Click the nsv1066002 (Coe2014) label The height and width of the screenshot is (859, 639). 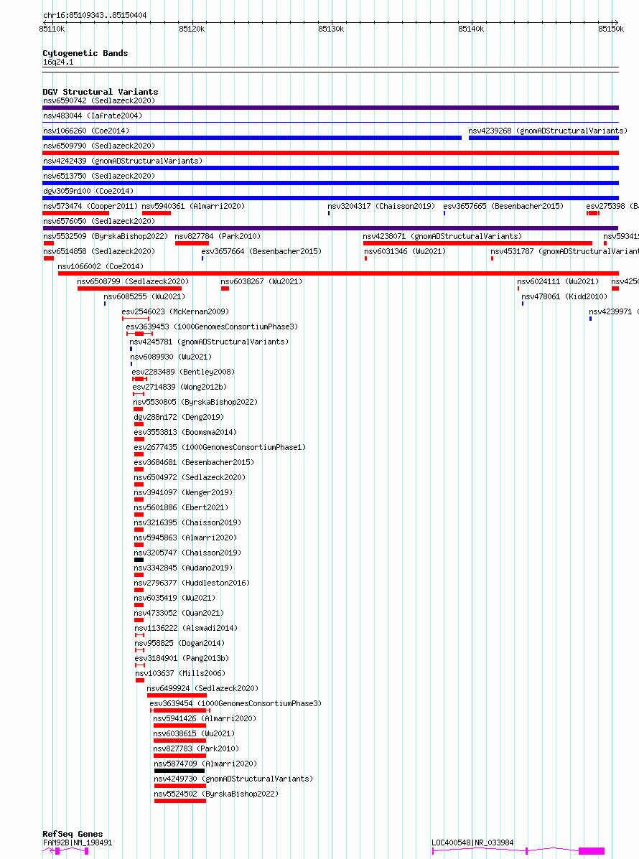101,266
